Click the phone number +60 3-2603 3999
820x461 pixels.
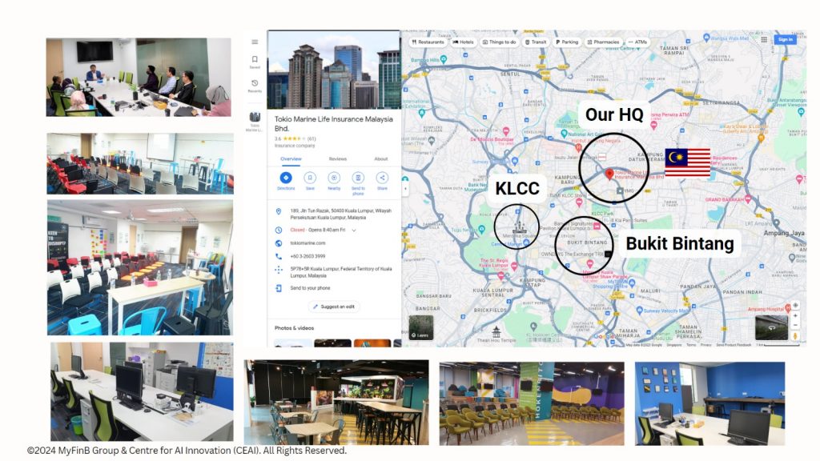[308, 257]
